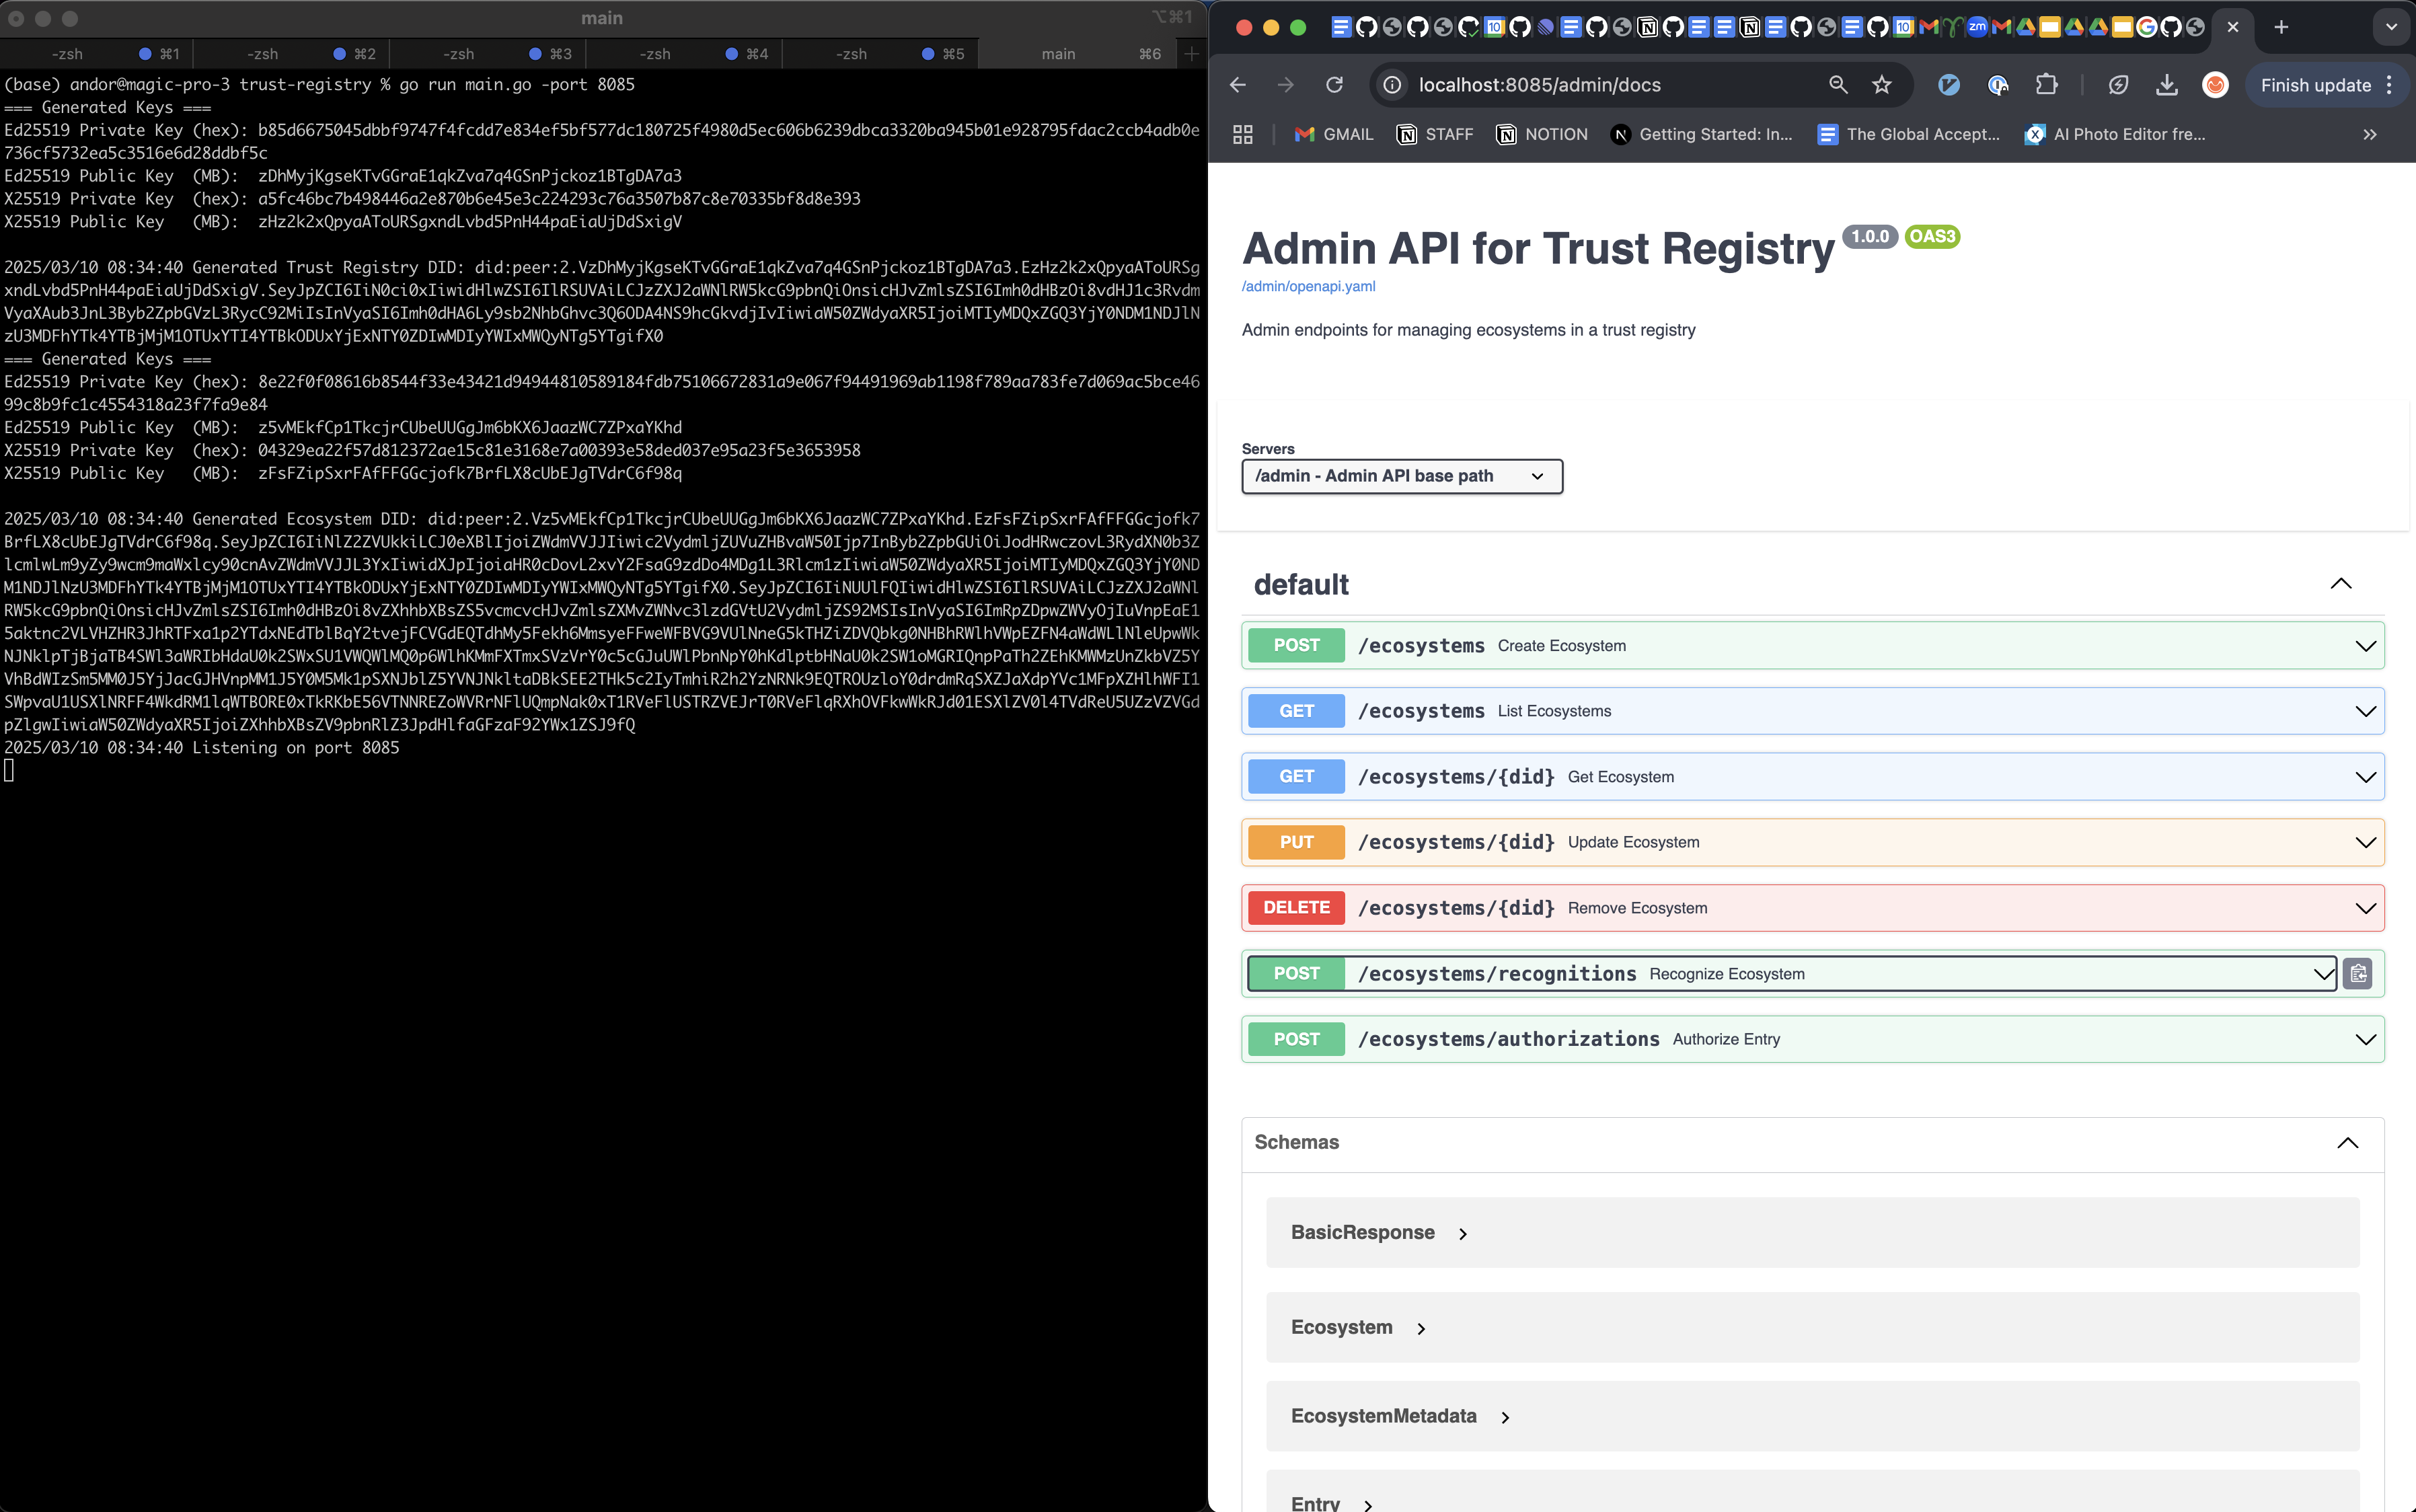Image resolution: width=2416 pixels, height=1512 pixels.
Task: Switch to the Zoom pinned tab
Action: (1977, 27)
